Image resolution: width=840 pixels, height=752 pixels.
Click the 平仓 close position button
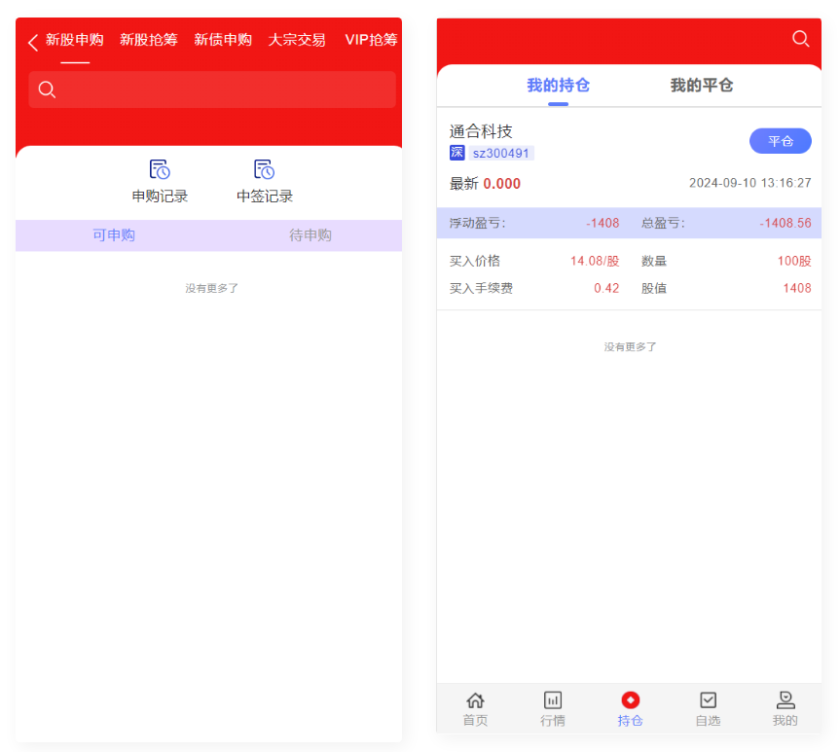pyautogui.click(x=780, y=141)
